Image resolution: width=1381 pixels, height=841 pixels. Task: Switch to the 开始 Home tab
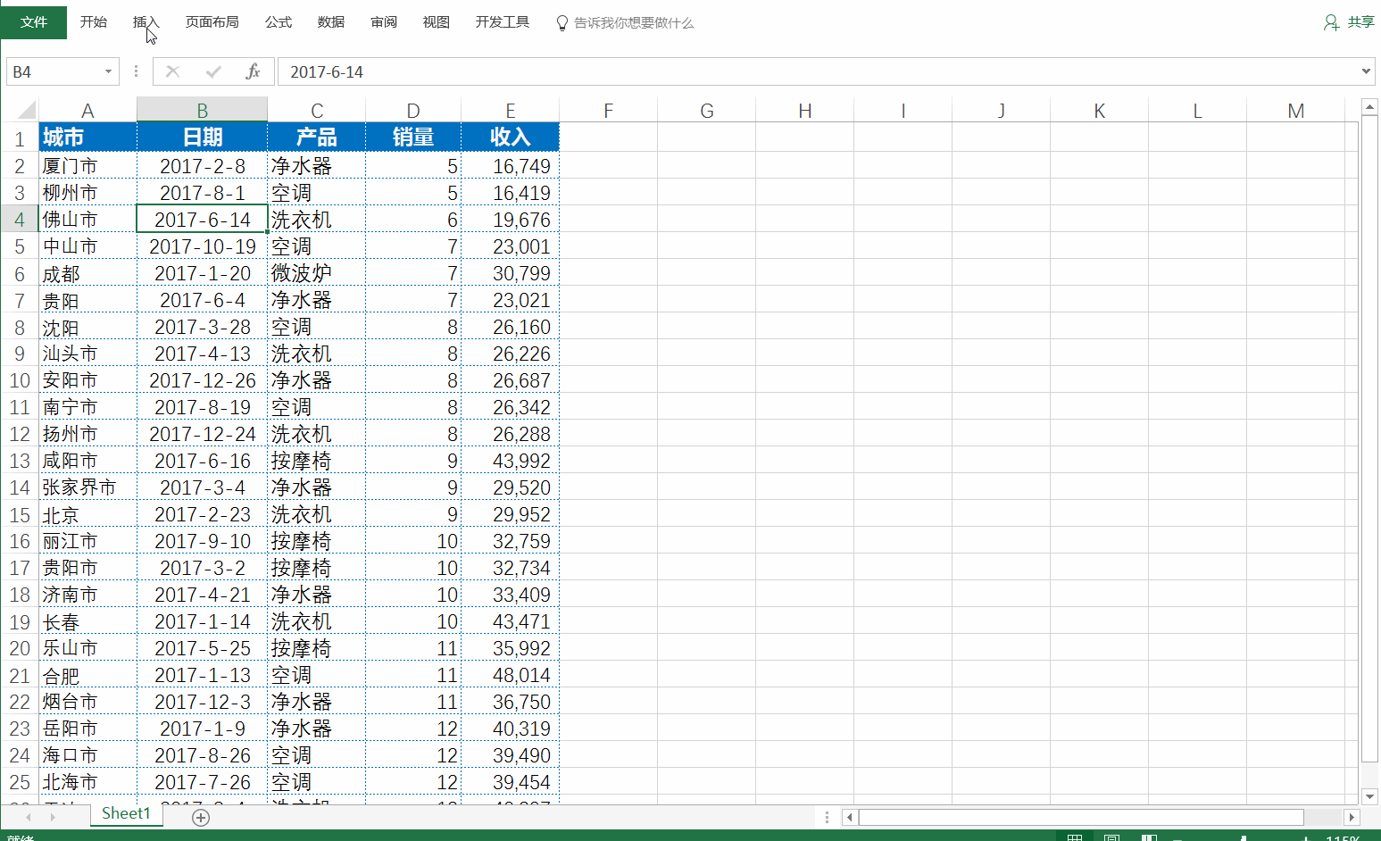click(94, 22)
